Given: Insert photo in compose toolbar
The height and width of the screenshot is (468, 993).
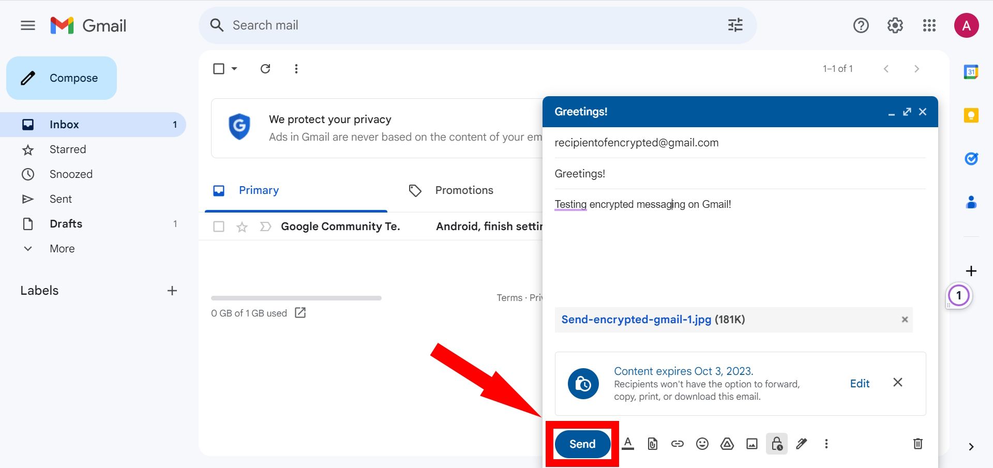Looking at the screenshot, I should pyautogui.click(x=752, y=444).
